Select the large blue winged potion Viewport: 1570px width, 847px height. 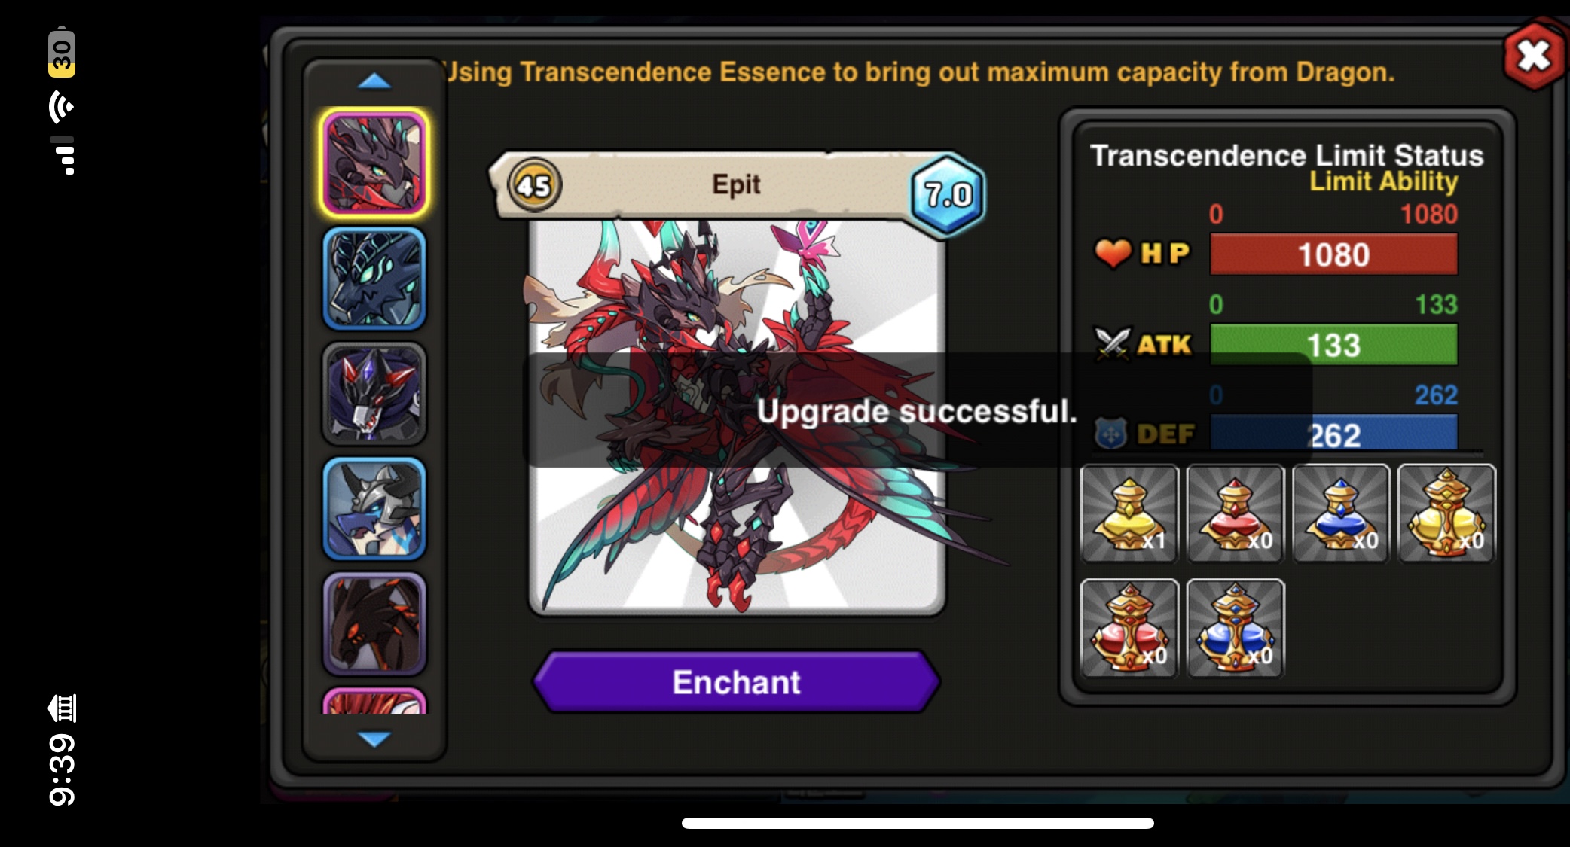point(1235,628)
